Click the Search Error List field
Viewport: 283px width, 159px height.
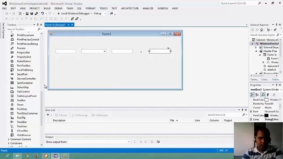coord(225,115)
